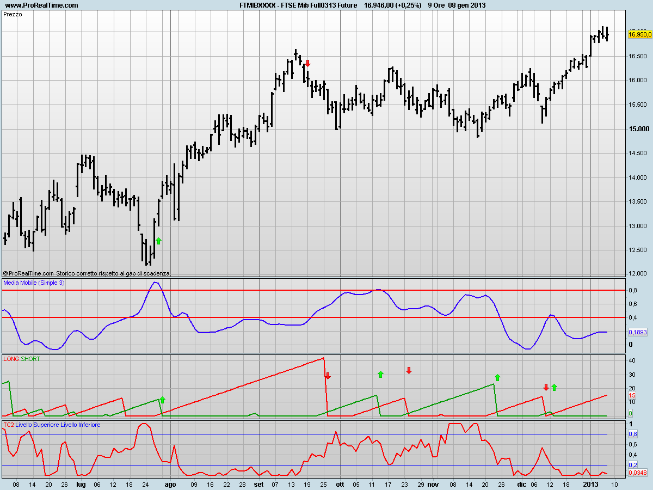
Task: Click the lug month label on the time axis
Action: (x=81, y=484)
